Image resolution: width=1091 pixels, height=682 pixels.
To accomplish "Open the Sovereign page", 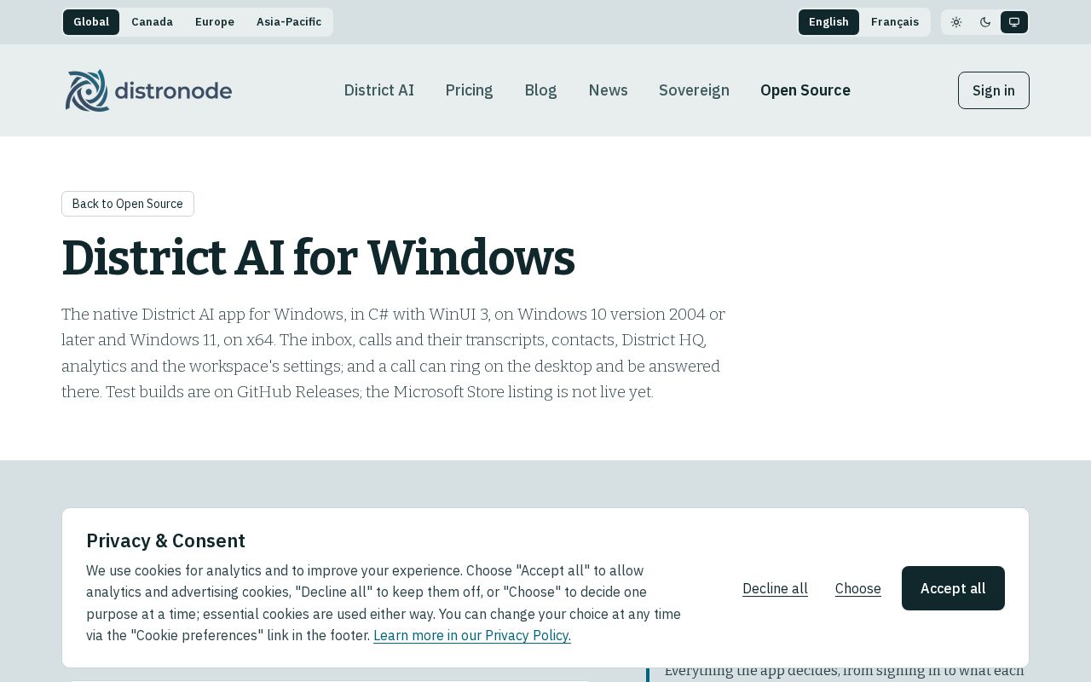I will (694, 90).
